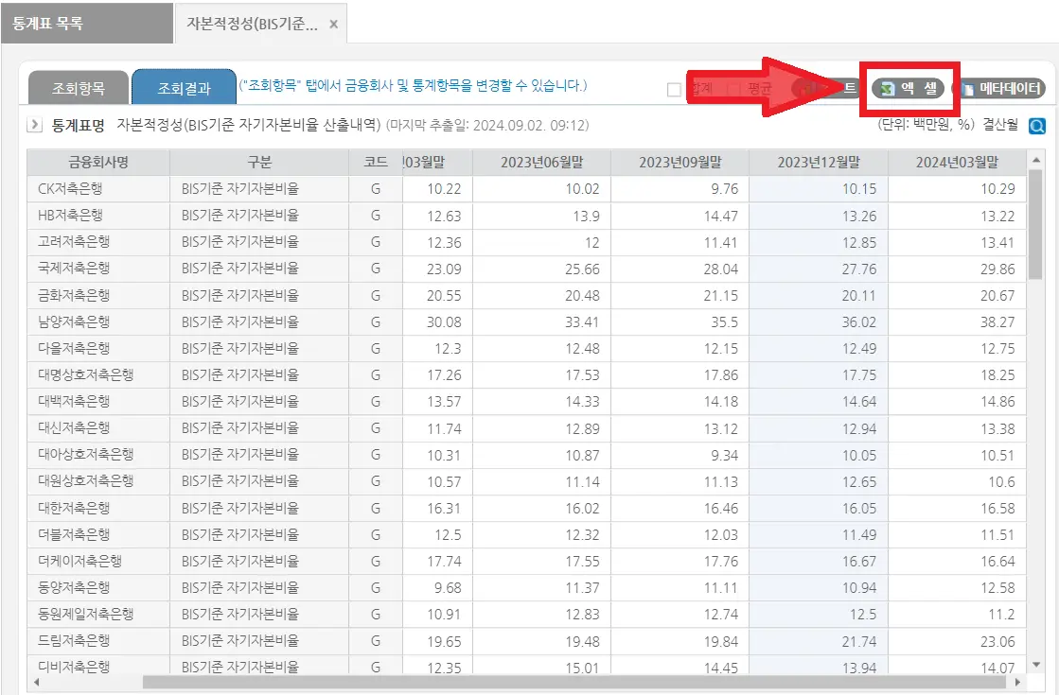Click the arrow icon beside 통계표명
Viewport: 1059px width, 695px height.
[x=35, y=123]
